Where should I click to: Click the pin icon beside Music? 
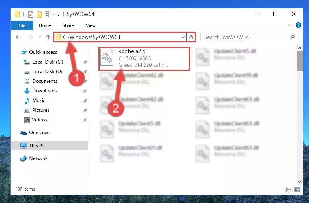coord(85,100)
